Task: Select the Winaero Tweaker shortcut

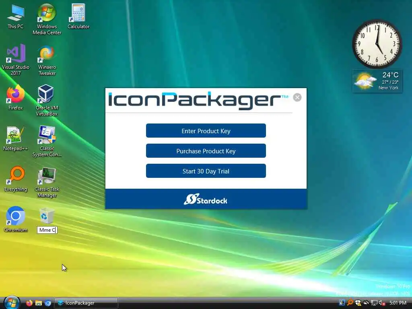Action: point(47,60)
